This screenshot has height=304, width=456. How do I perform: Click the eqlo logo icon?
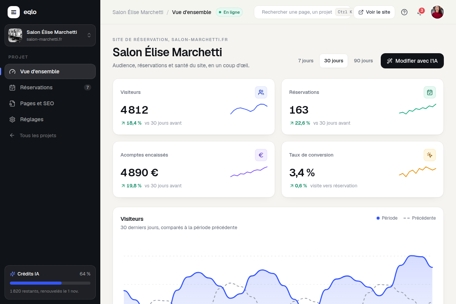pos(14,12)
